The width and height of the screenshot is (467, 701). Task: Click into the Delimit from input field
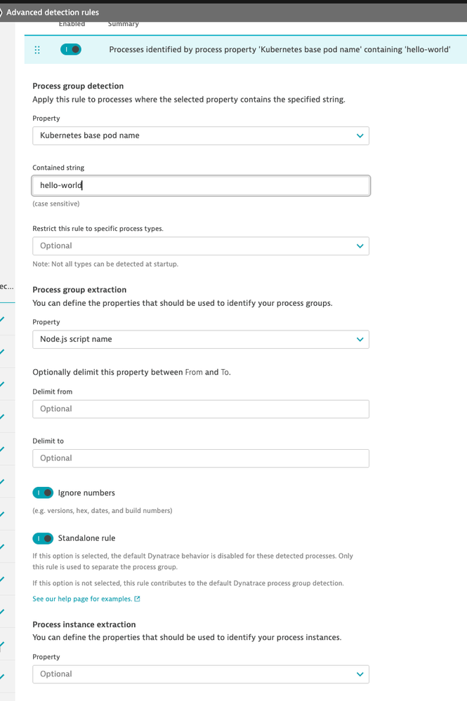click(201, 409)
